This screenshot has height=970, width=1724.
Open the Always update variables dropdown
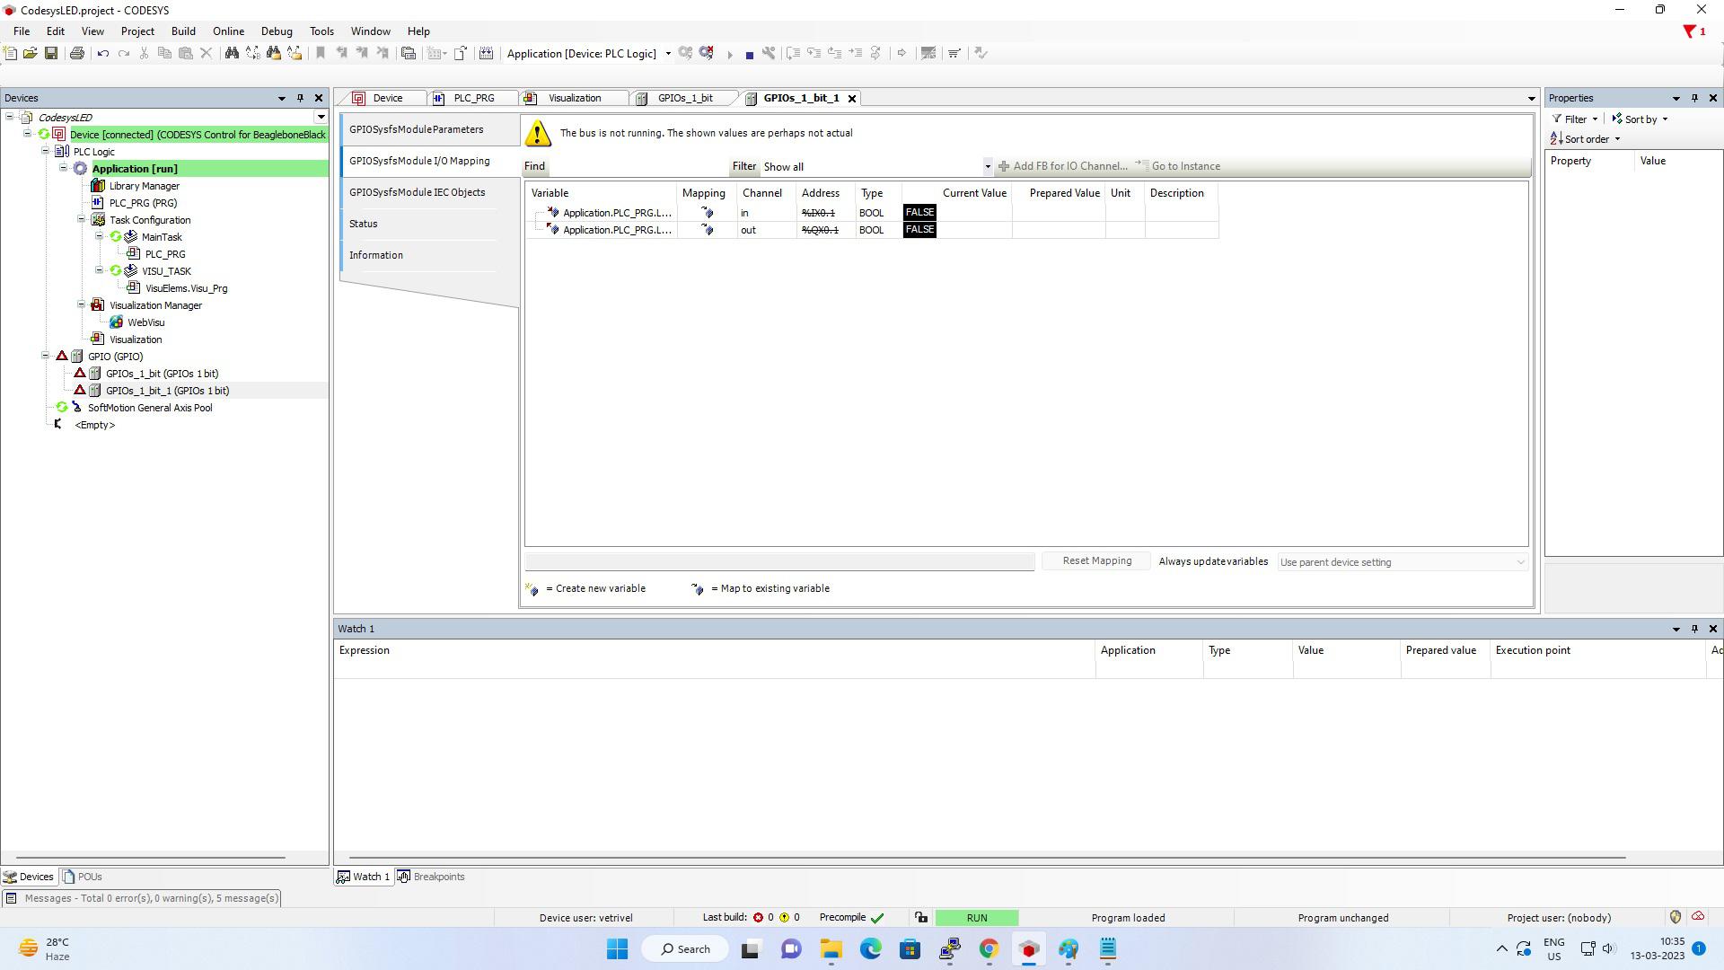click(x=1519, y=562)
